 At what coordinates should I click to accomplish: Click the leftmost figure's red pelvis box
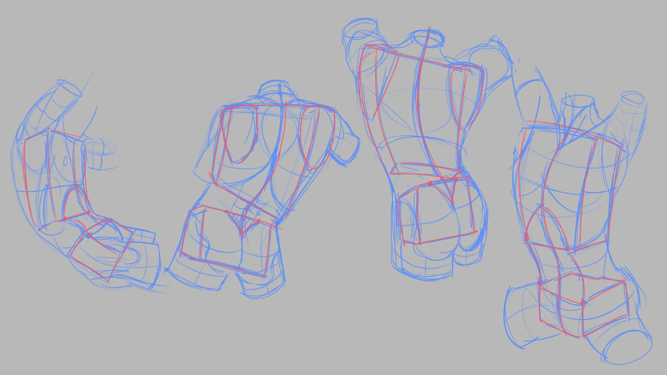[101, 251]
